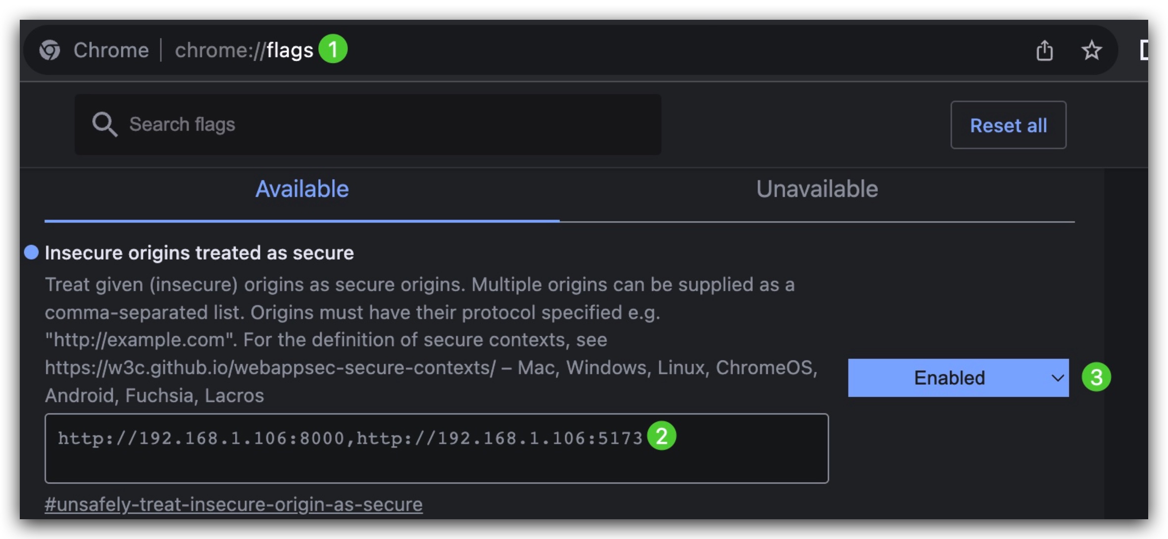The height and width of the screenshot is (539, 1168).
Task: Click the chevron arrow on Enabled dropdown
Action: pyautogui.click(x=1057, y=378)
